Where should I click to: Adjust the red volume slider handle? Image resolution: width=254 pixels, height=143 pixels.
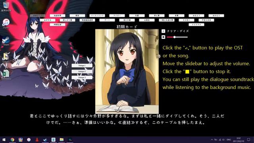[x=175, y=37]
